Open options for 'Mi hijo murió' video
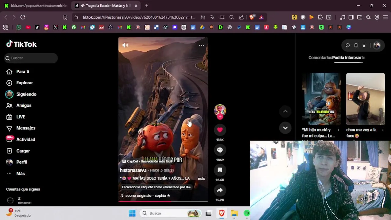Viewport: 391px width, 220px height. (x=338, y=130)
